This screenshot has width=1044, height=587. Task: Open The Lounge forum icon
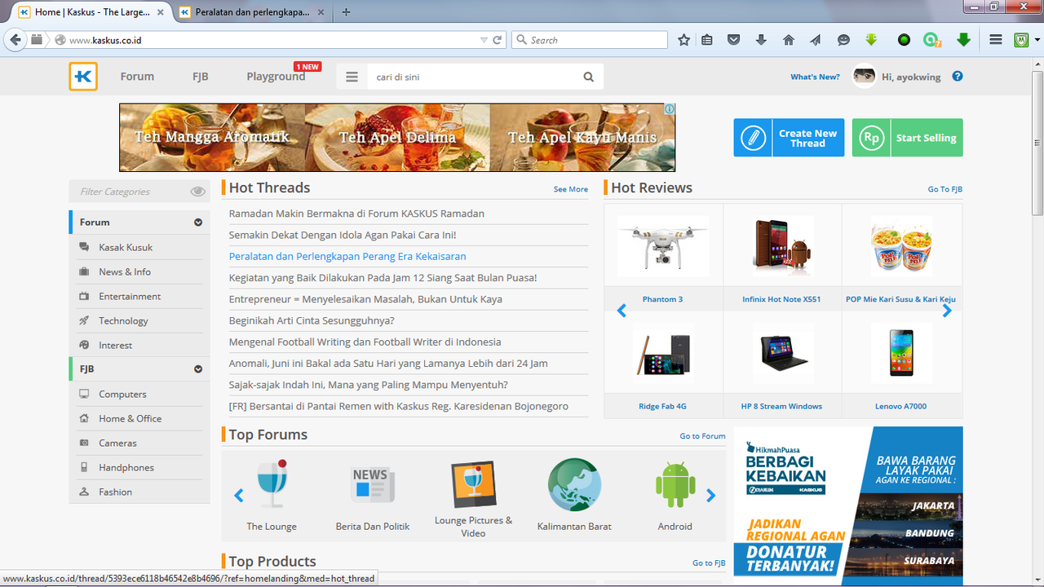point(272,484)
